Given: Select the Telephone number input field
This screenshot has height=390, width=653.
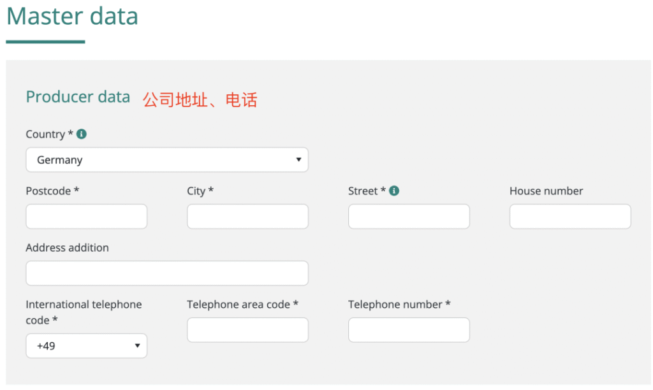Looking at the screenshot, I should click(x=409, y=330).
